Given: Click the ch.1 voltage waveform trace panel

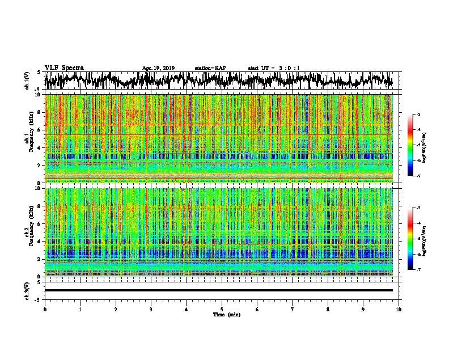Looking at the screenshot, I should tap(221, 81).
